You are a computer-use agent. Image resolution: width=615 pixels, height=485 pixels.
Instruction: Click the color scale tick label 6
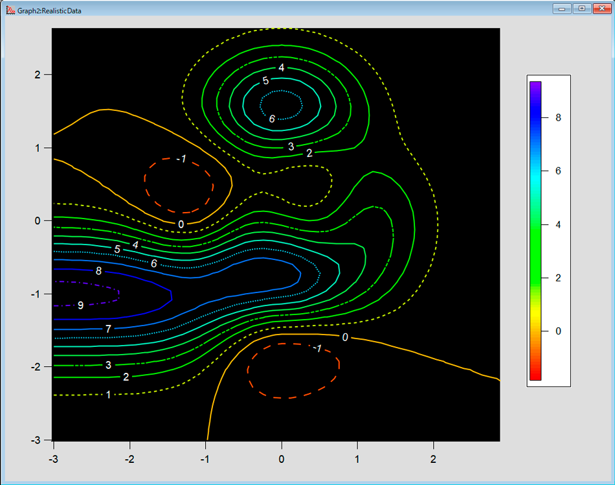tap(558, 171)
